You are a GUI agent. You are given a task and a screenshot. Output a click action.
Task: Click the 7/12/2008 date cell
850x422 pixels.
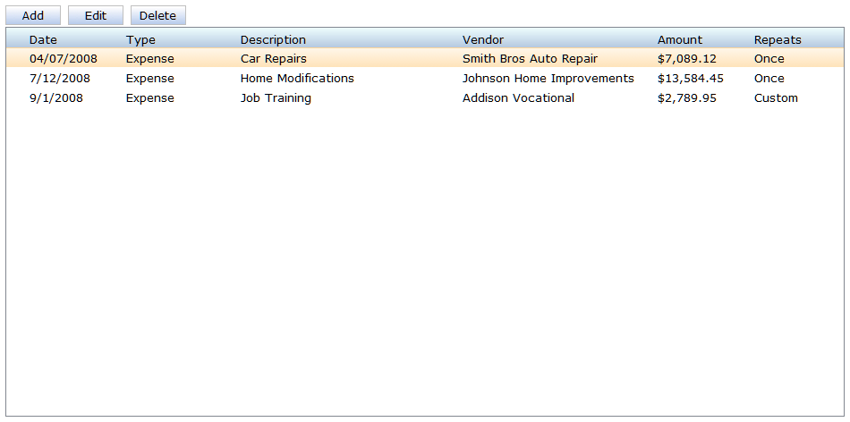point(60,78)
